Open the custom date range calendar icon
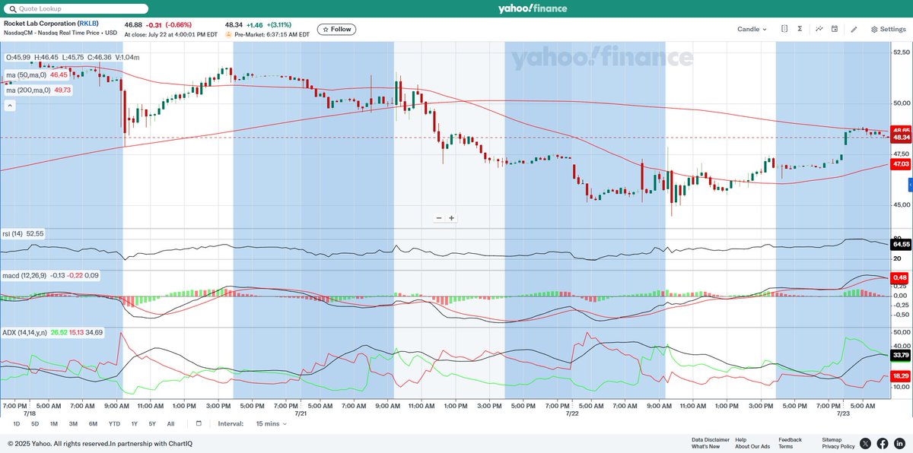 pyautogui.click(x=199, y=423)
